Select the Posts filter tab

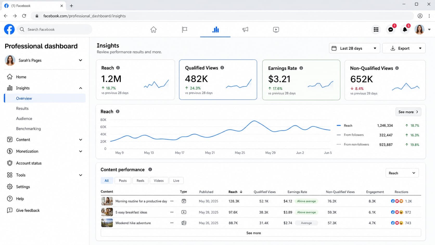[x=123, y=181]
